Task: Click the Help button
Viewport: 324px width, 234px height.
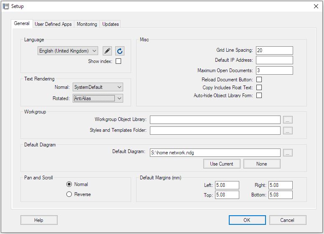Action: coord(39,220)
